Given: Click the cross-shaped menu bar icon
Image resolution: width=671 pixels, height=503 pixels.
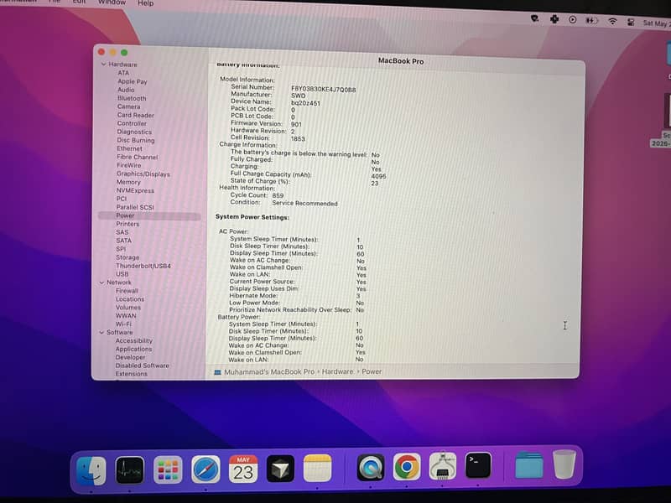Looking at the screenshot, I should click(x=554, y=18).
